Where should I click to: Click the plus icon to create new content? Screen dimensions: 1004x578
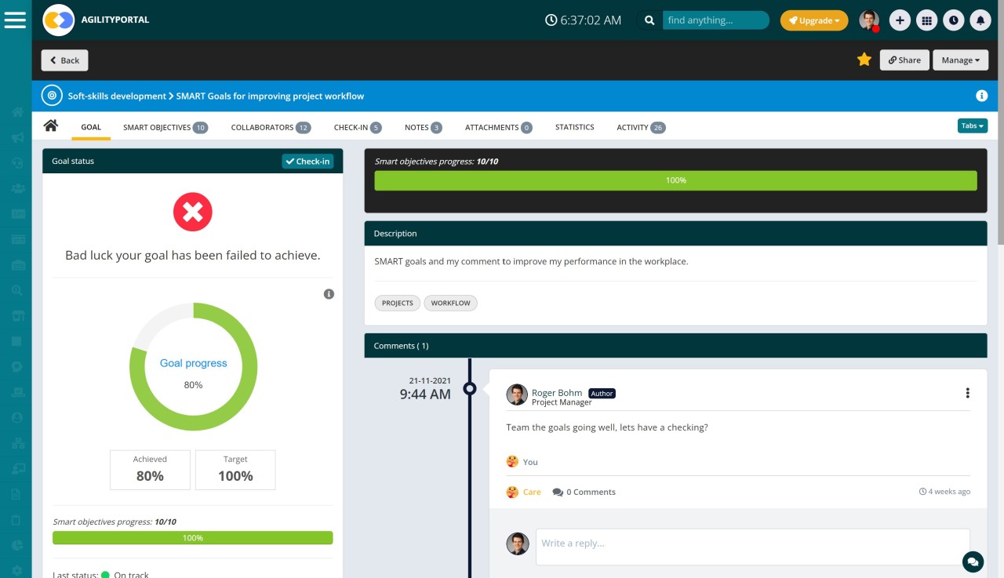900,20
